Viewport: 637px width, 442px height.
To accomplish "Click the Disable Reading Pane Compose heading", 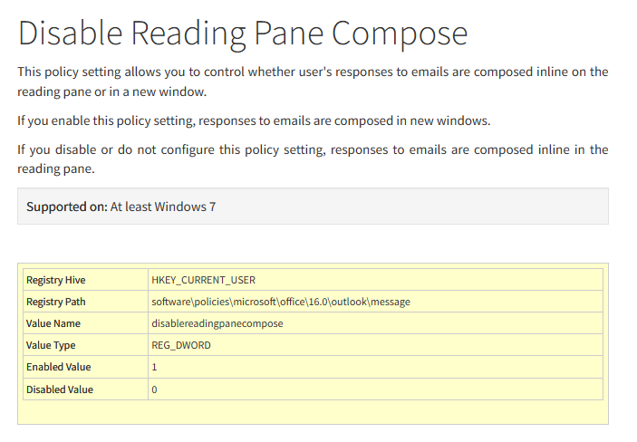I will tap(243, 34).
